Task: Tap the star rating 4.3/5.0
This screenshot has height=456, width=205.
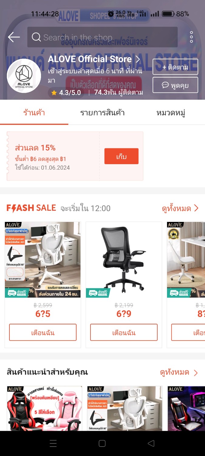Action: (66, 93)
